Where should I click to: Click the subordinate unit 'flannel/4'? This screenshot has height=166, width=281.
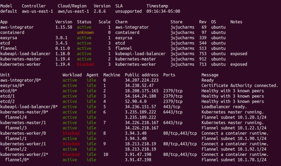pos(16,117)
